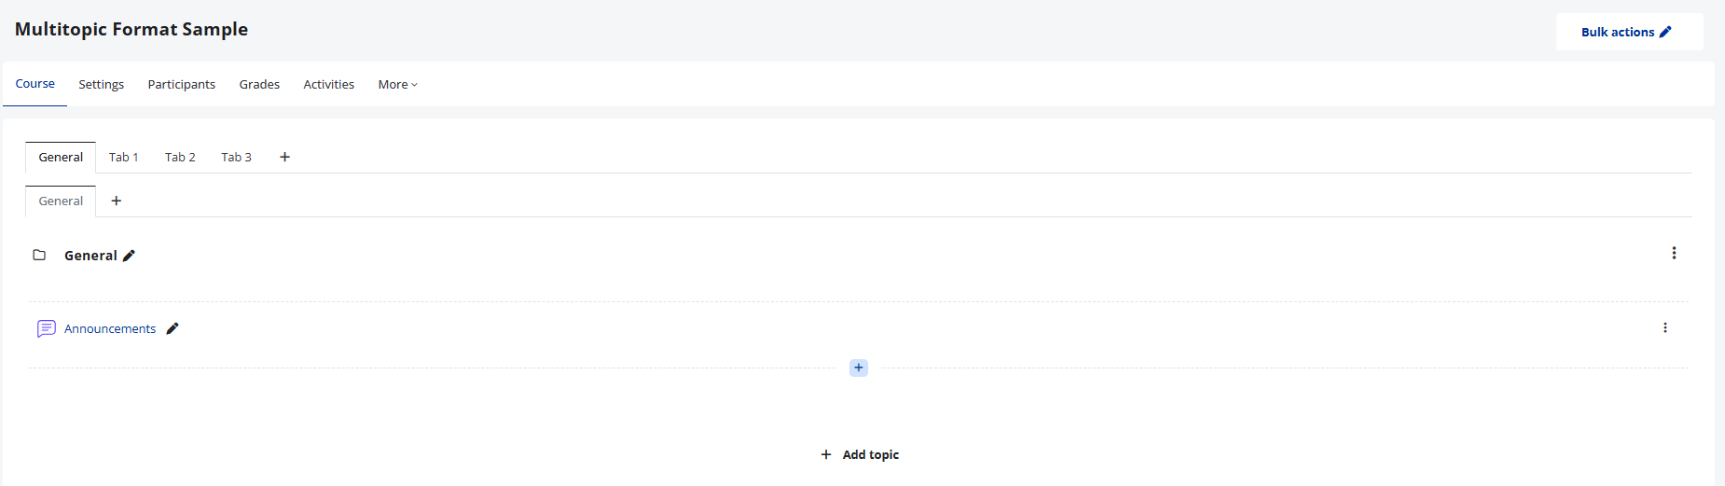Click the folder icon beside General

(x=39, y=255)
